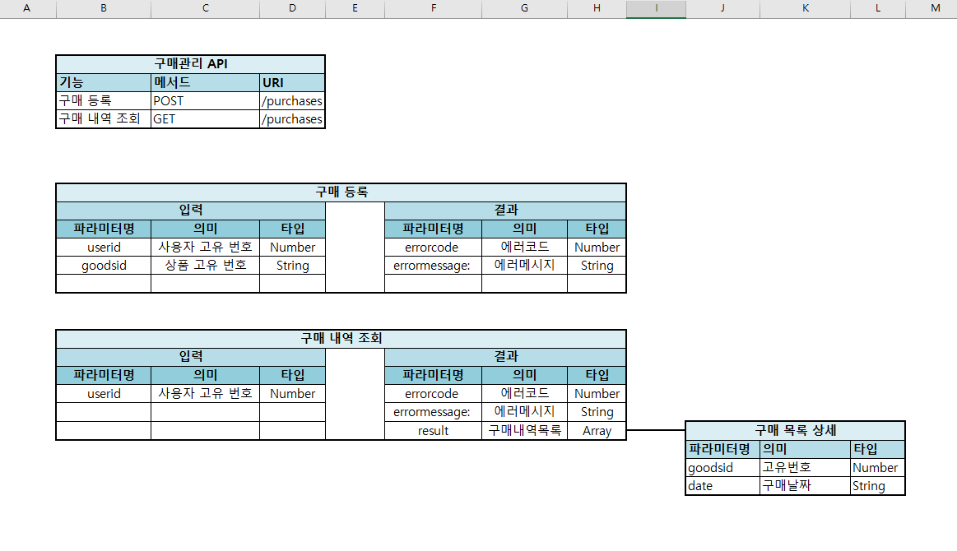This screenshot has height=551, width=957.
Task: Click the 'POST' method cell
Action: pyautogui.click(x=205, y=100)
